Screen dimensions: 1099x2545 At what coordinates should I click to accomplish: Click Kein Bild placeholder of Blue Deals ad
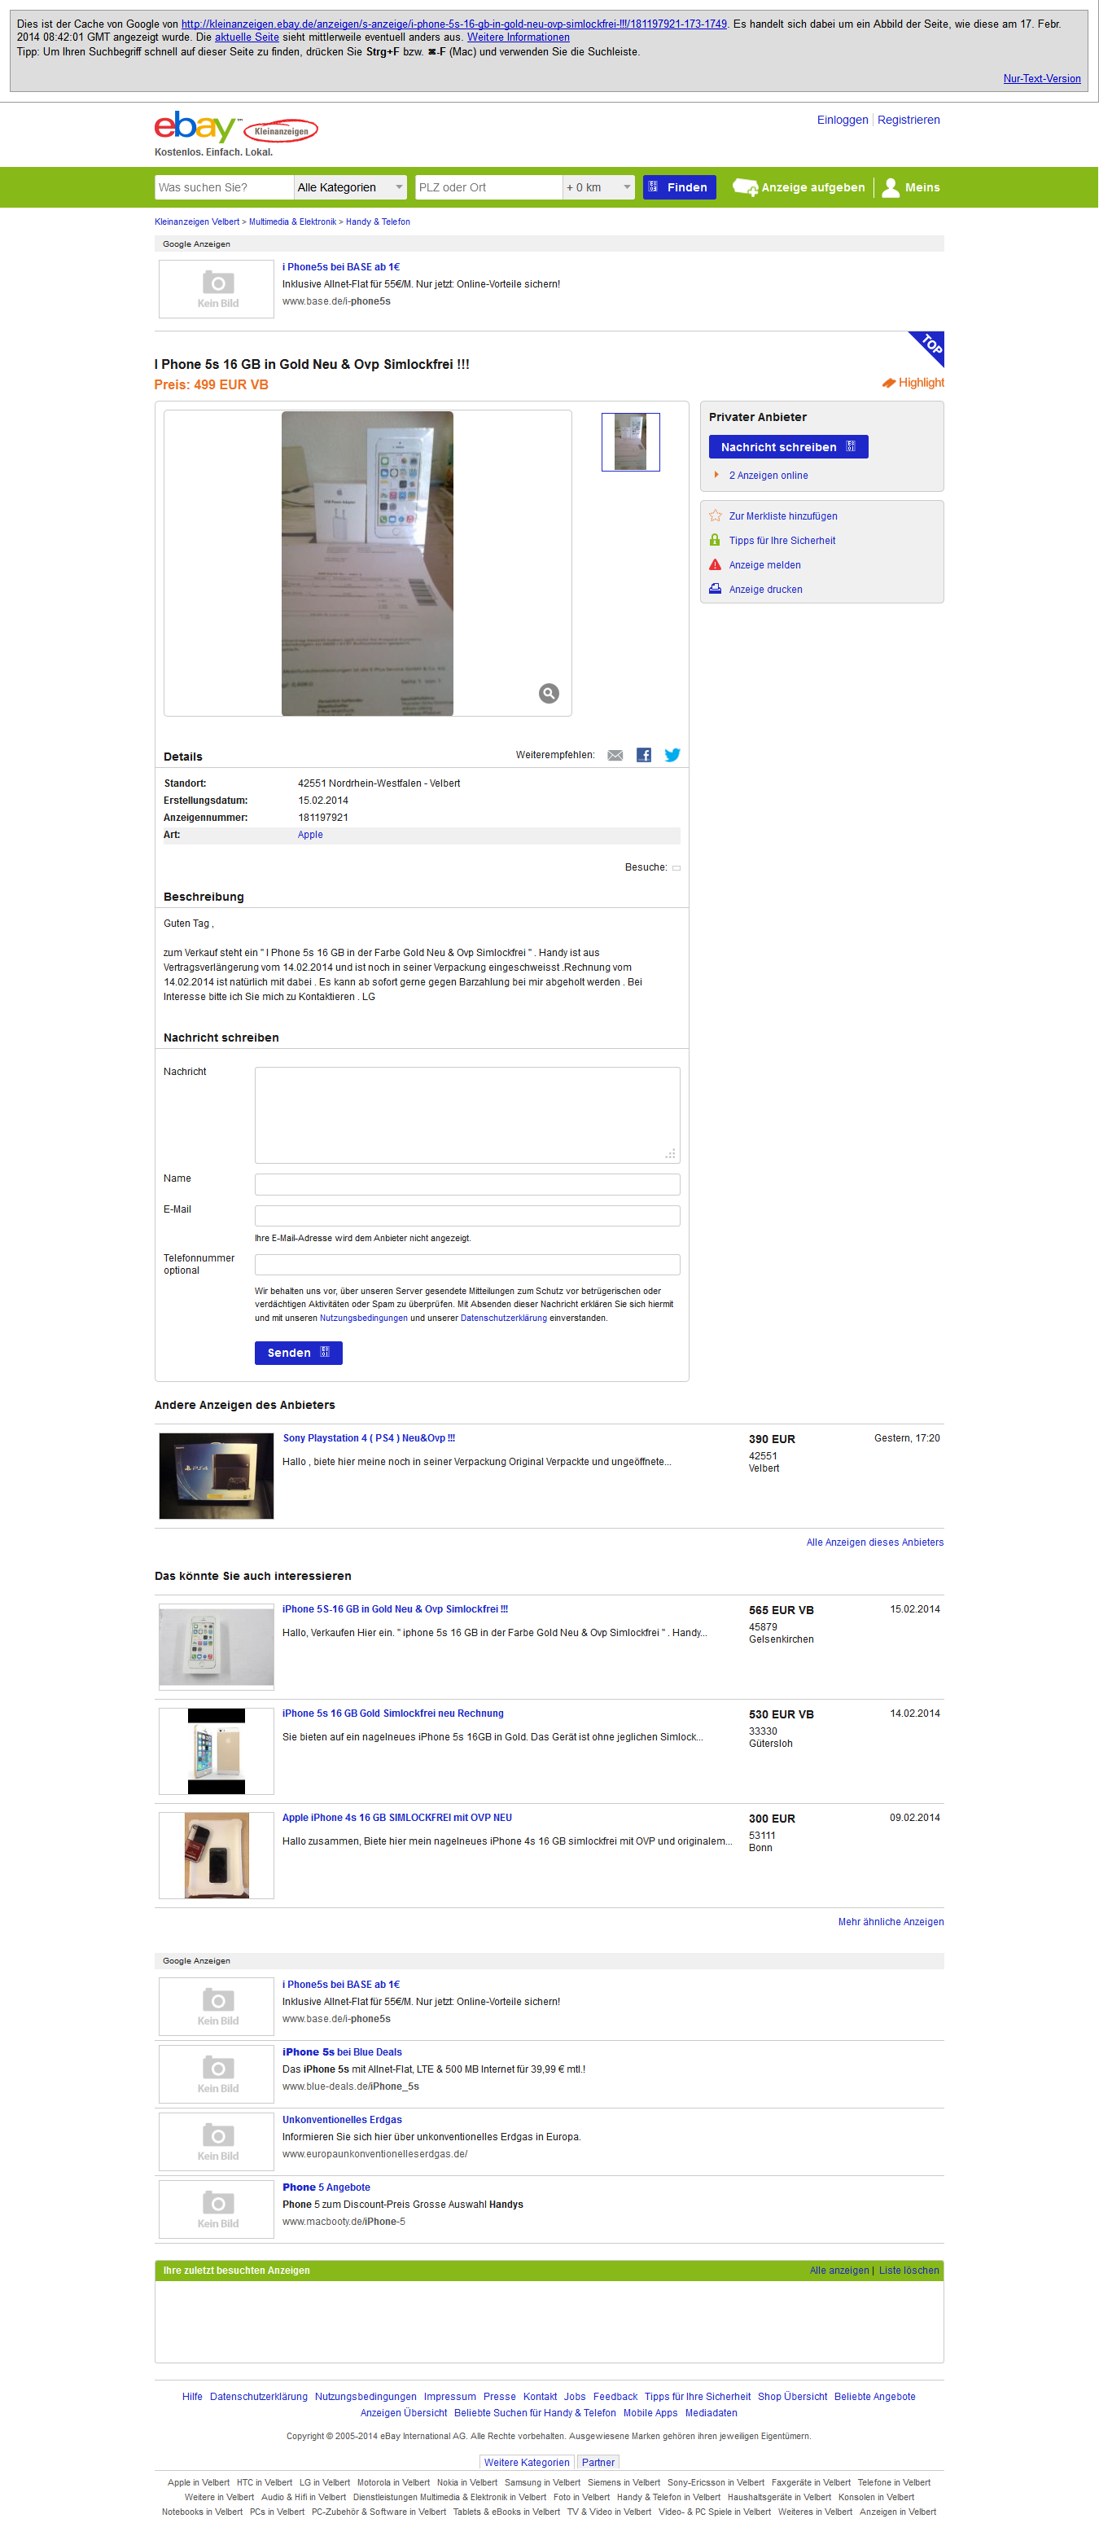(217, 2073)
